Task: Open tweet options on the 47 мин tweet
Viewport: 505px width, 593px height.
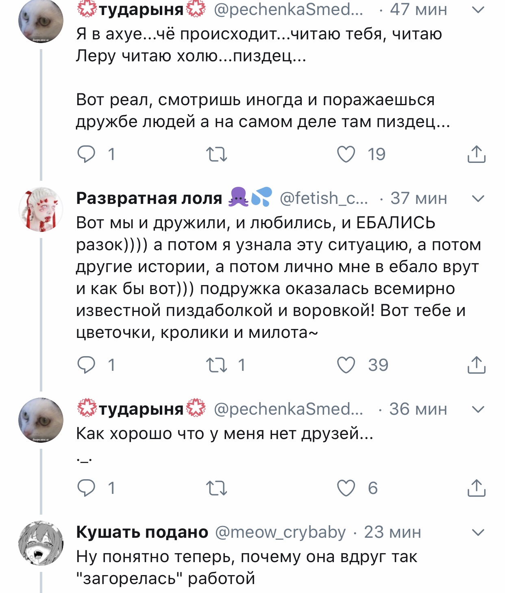Action: coord(479,10)
